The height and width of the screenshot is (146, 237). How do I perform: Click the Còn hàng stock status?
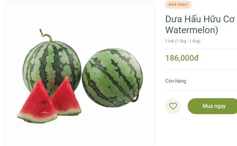click(x=176, y=81)
